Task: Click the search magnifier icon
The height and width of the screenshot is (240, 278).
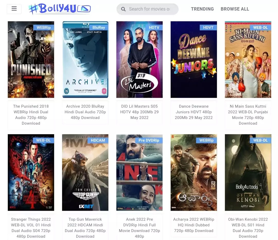Action: [x=123, y=9]
